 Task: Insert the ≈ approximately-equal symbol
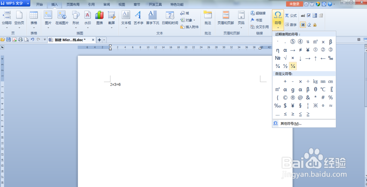(x=331, y=106)
